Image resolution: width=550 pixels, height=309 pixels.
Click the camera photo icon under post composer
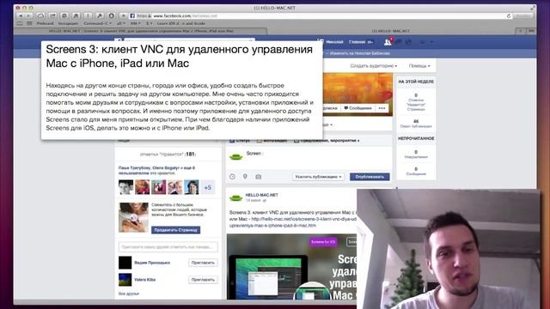click(x=258, y=177)
